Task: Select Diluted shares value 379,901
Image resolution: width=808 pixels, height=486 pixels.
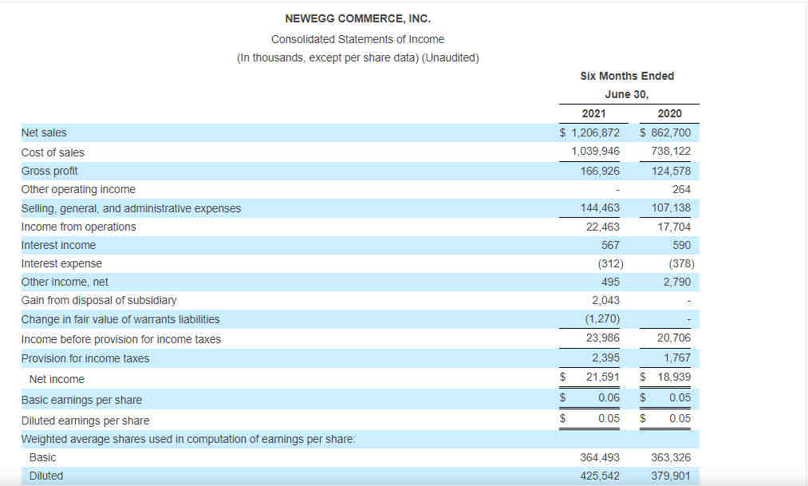Action: click(671, 476)
